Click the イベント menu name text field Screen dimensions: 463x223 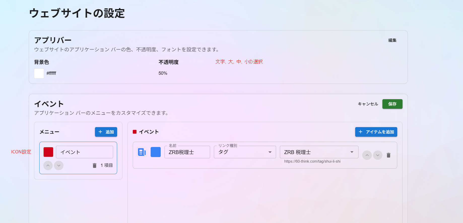[x=84, y=152]
